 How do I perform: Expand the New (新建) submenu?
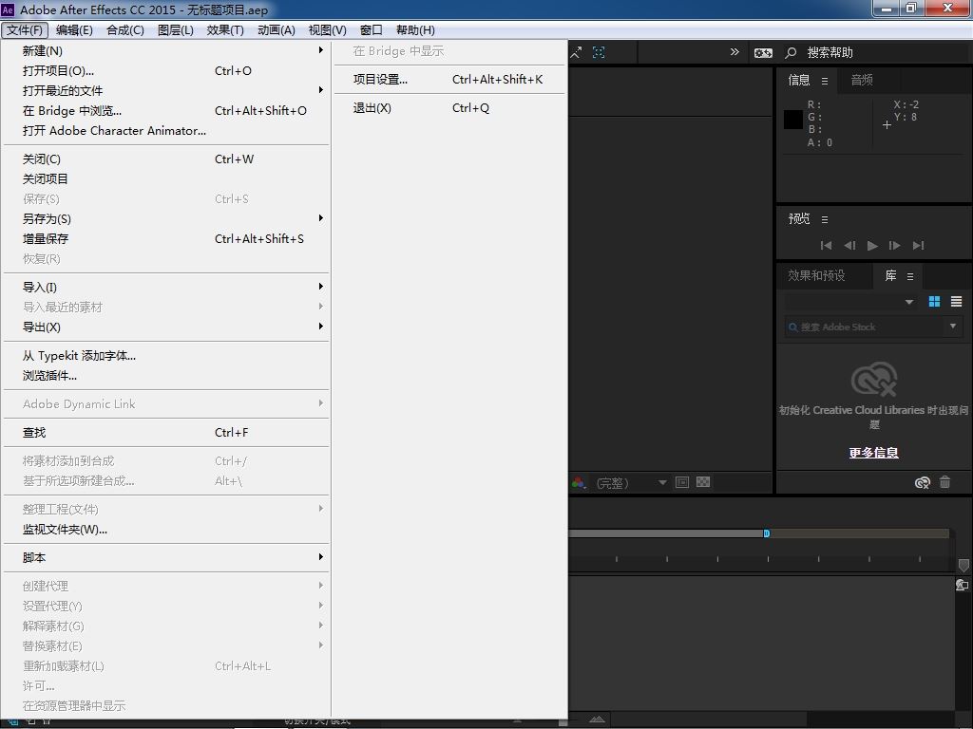tap(166, 51)
